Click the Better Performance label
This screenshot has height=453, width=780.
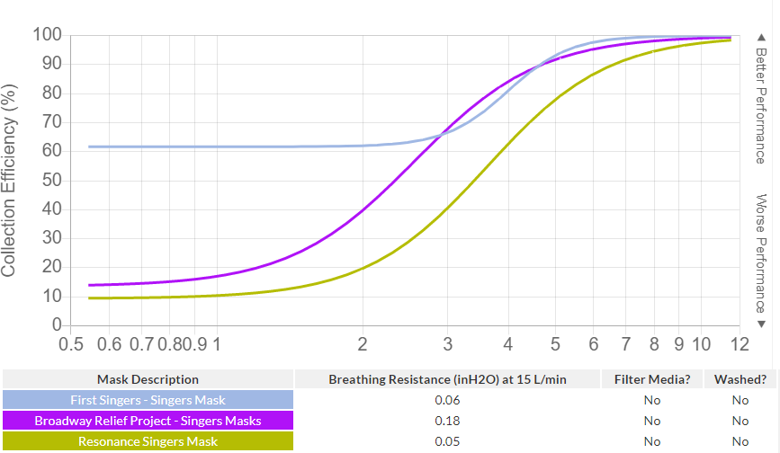click(x=760, y=106)
